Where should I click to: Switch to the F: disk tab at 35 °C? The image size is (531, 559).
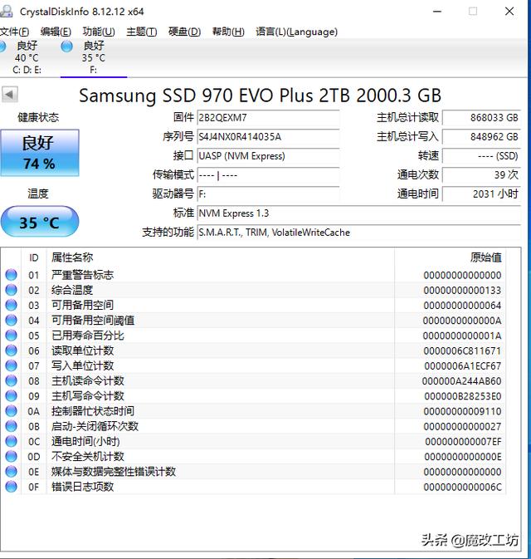(93, 57)
